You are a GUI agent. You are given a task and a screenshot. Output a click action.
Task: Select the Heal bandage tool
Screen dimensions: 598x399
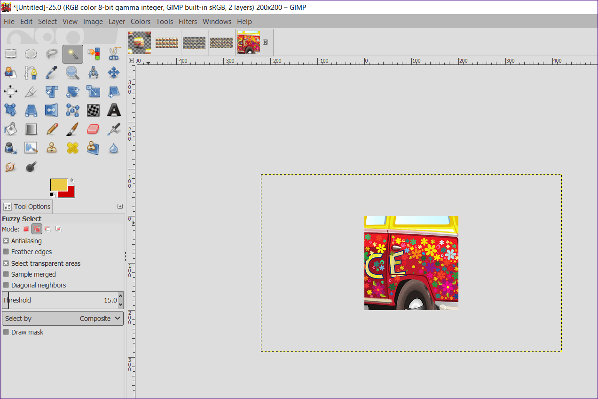click(x=72, y=148)
